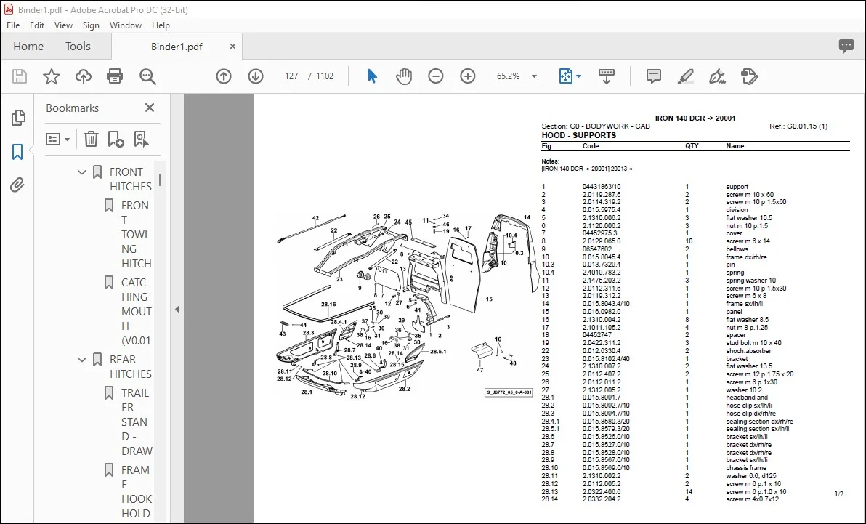The image size is (866, 524).
Task: Click the Fit page view icon
Action: (x=566, y=76)
